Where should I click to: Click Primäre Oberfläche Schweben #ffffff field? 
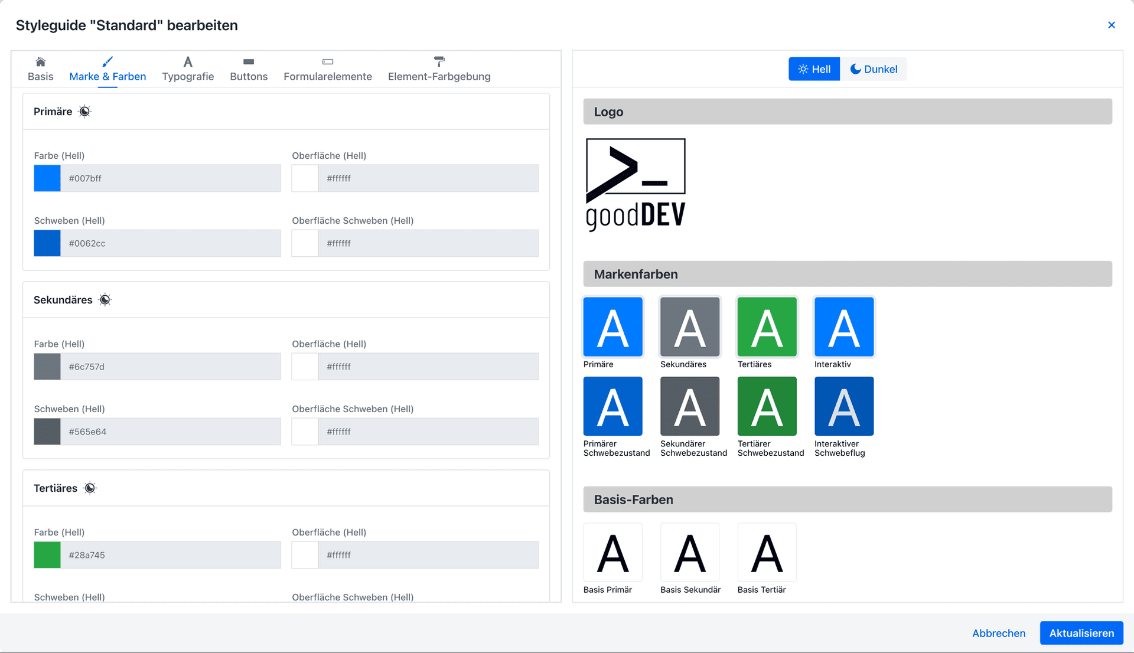coord(428,243)
